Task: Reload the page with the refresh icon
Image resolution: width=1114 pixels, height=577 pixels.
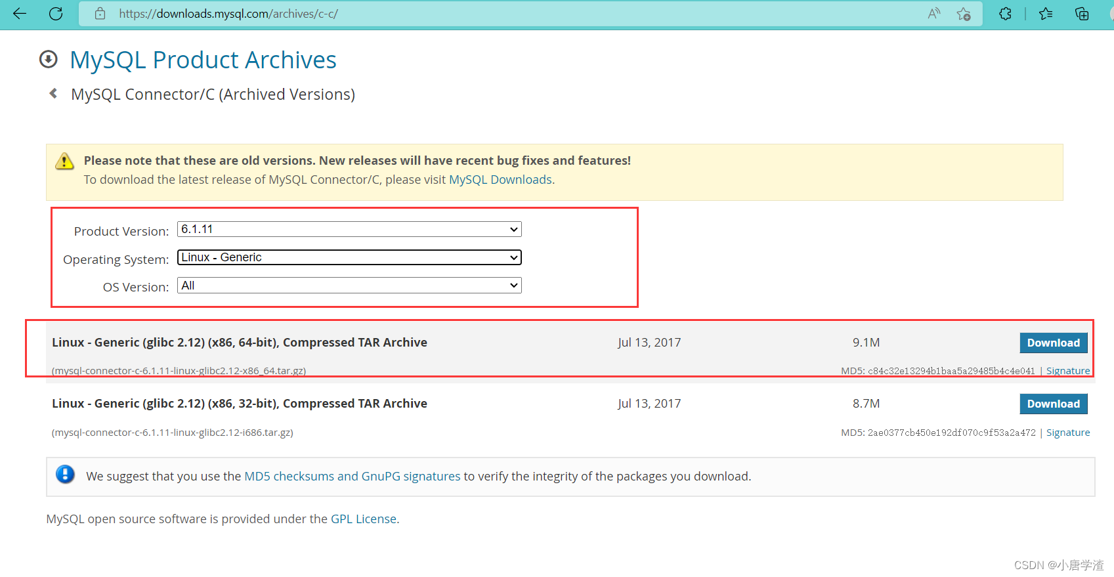Action: point(56,14)
